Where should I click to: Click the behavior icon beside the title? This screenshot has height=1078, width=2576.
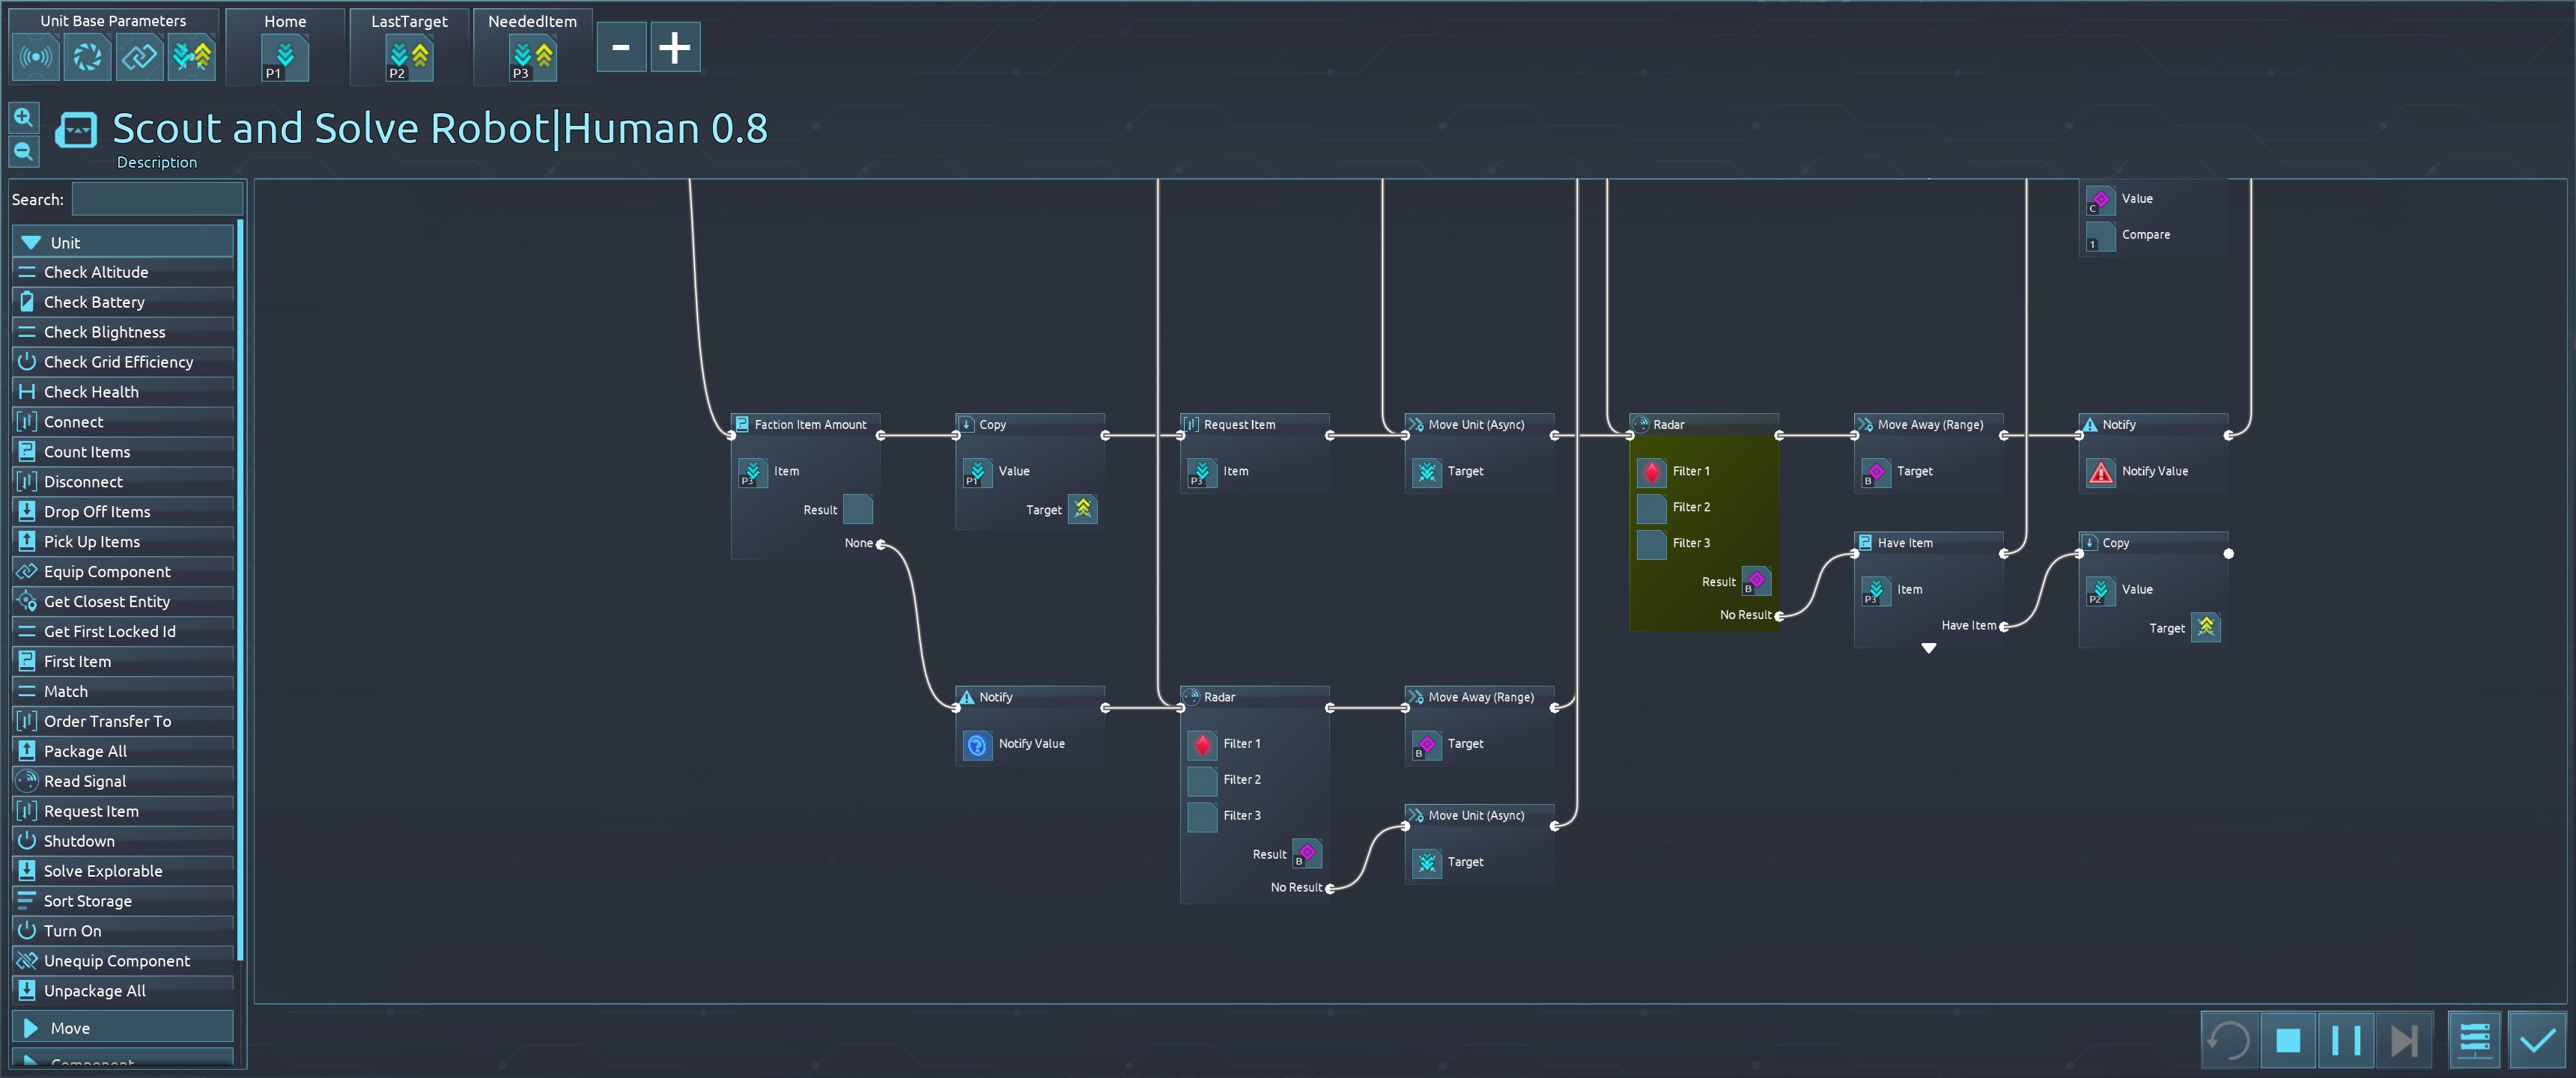(x=76, y=130)
